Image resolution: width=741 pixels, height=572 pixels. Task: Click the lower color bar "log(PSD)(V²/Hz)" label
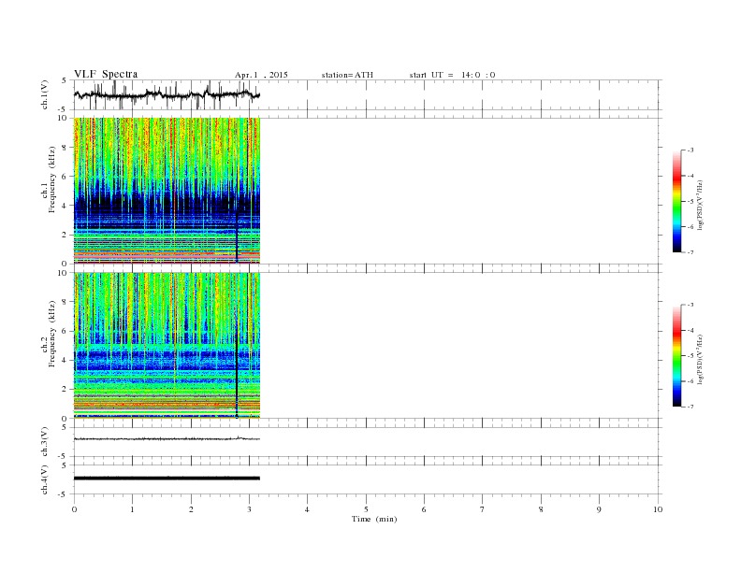[x=700, y=360]
